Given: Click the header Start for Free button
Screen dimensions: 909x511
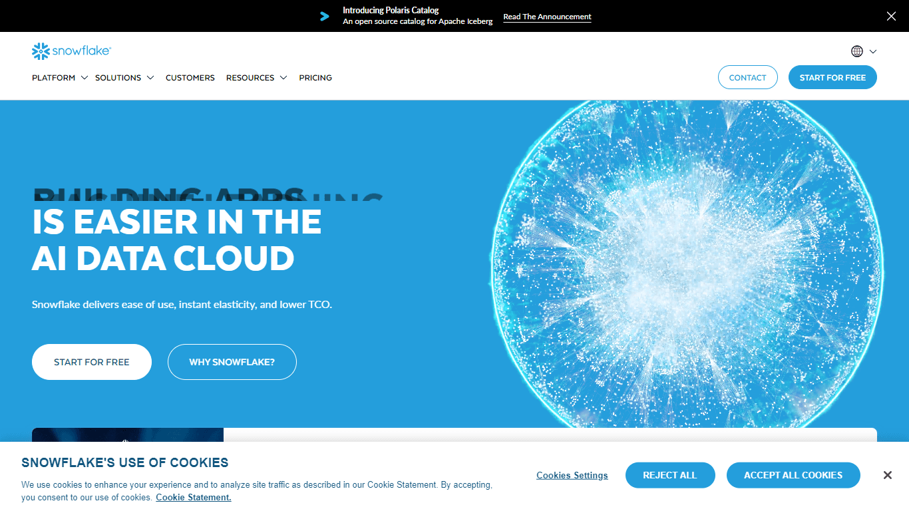Looking at the screenshot, I should [832, 77].
